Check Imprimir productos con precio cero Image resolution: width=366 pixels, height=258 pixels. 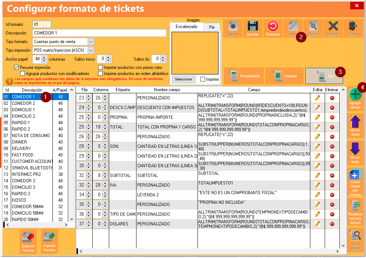tap(100, 67)
